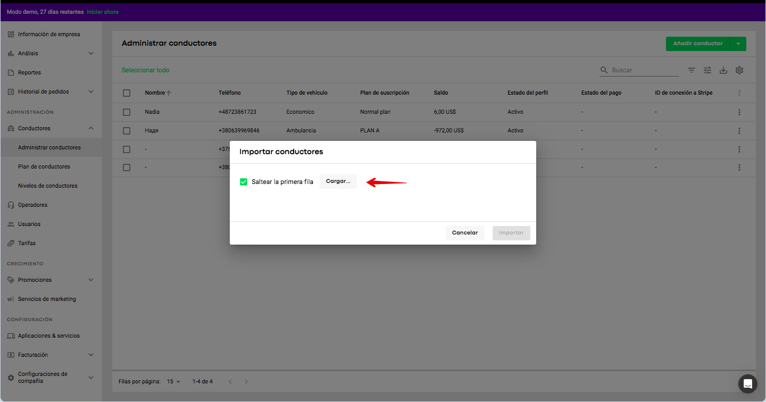Click the Seleccionar todo link
This screenshot has width=766, height=402.
(x=146, y=70)
